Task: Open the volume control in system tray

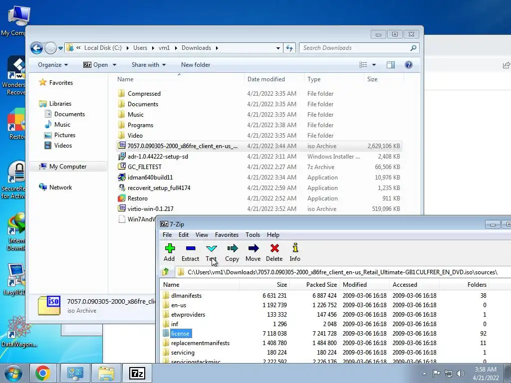Action: pyautogui.click(x=461, y=374)
